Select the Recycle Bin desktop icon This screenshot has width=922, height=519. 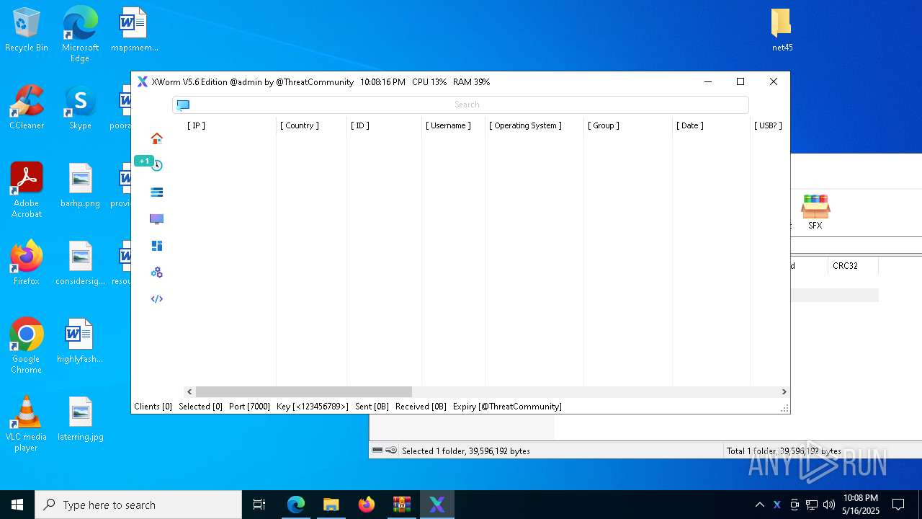point(27,30)
